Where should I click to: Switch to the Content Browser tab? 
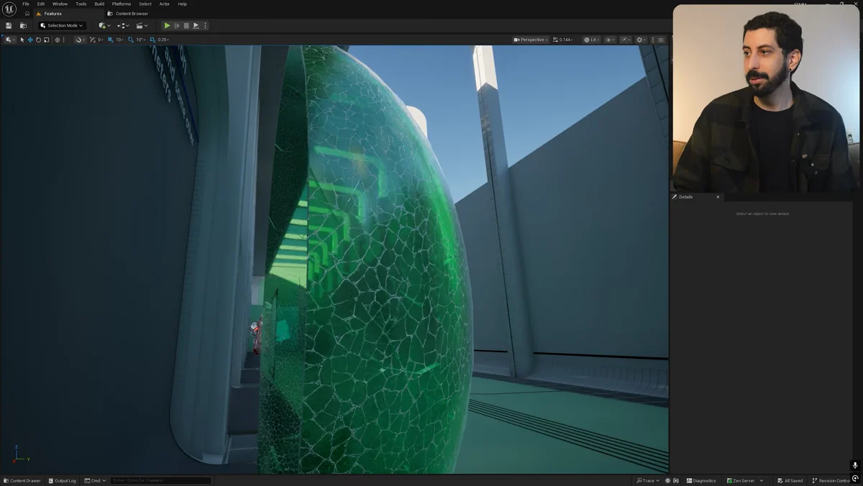coord(128,14)
